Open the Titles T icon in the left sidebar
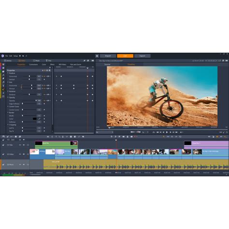 pyautogui.click(x=3, y=86)
